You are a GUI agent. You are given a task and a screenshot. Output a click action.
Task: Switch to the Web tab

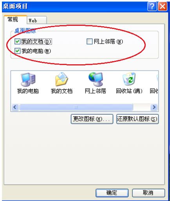coord(37,20)
